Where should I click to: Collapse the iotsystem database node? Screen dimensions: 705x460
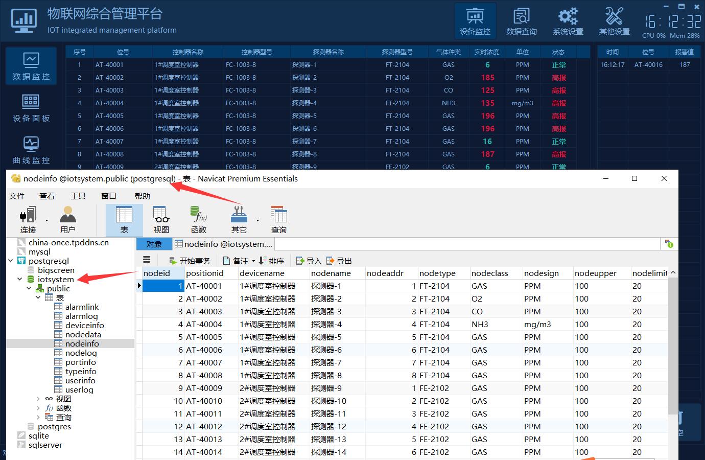pyautogui.click(x=20, y=280)
